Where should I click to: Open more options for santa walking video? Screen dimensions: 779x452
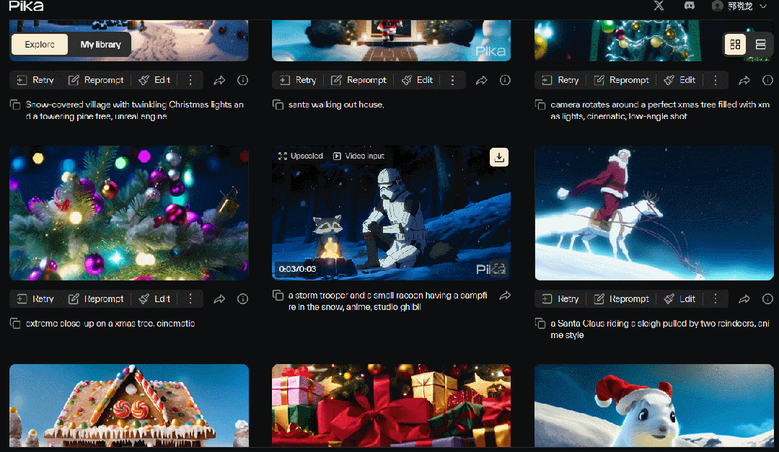(x=452, y=80)
